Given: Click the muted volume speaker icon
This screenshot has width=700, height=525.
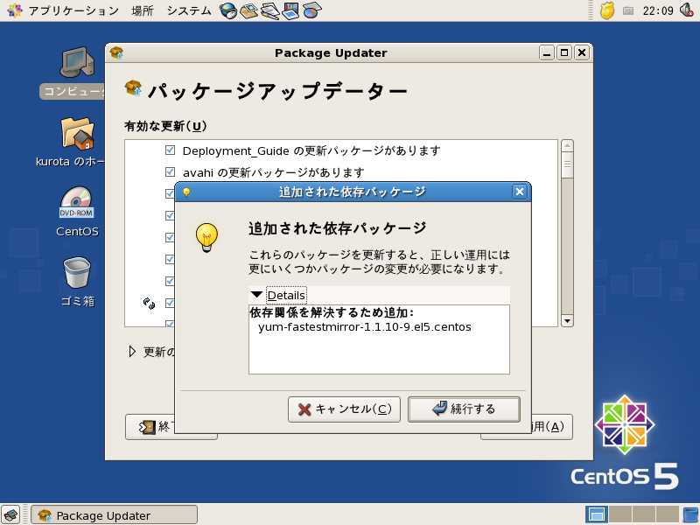Looking at the screenshot, I should pos(687,10).
